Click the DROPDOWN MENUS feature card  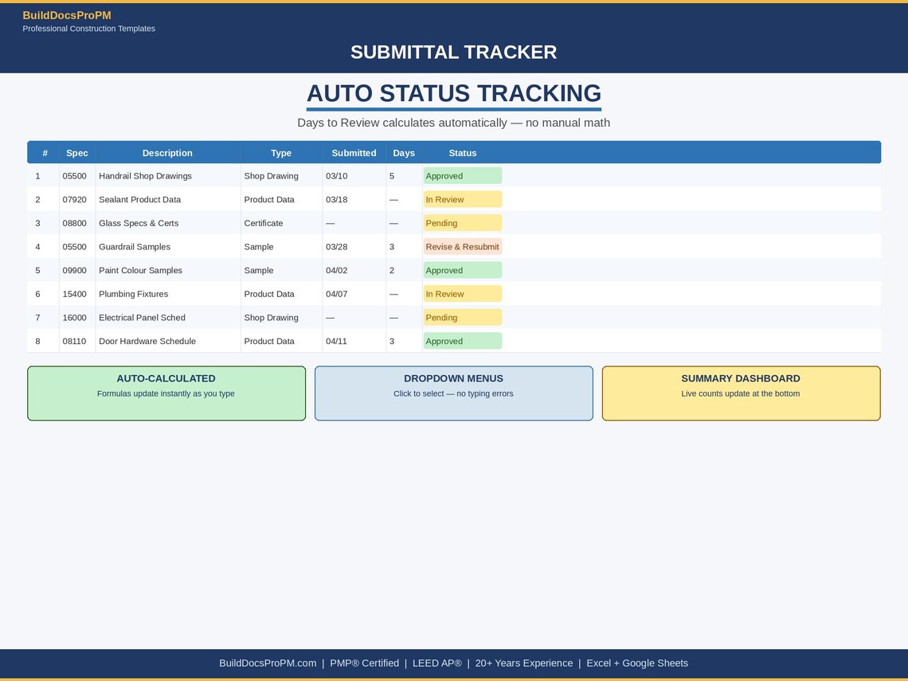453,393
